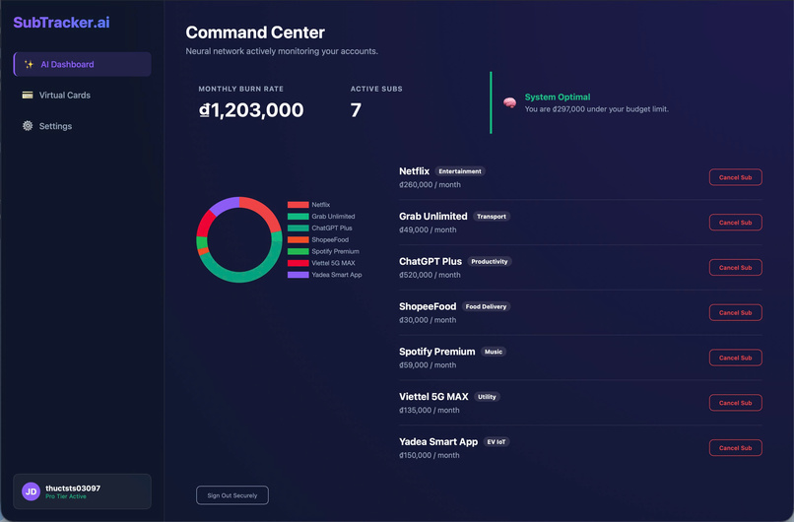Cancel the Yadea Smart App subscription
This screenshot has height=522, width=794.
[735, 447]
